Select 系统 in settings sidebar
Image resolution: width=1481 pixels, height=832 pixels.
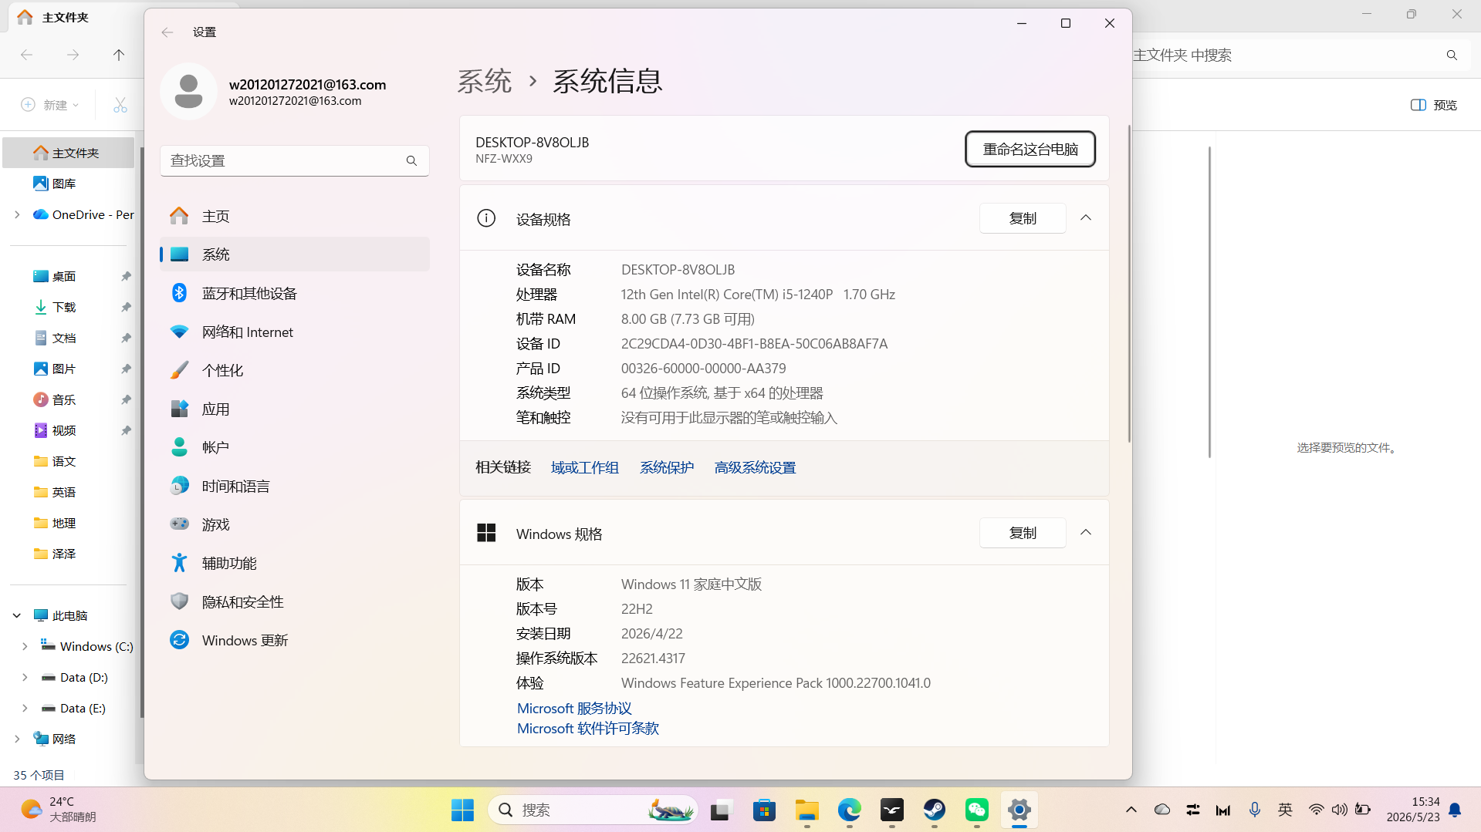coord(294,254)
